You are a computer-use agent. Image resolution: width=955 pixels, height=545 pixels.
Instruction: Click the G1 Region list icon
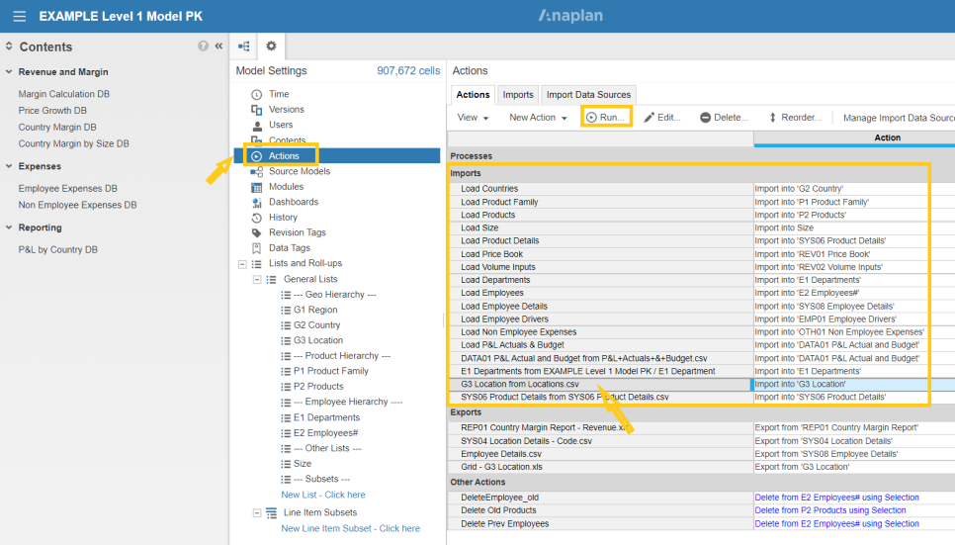coord(286,311)
